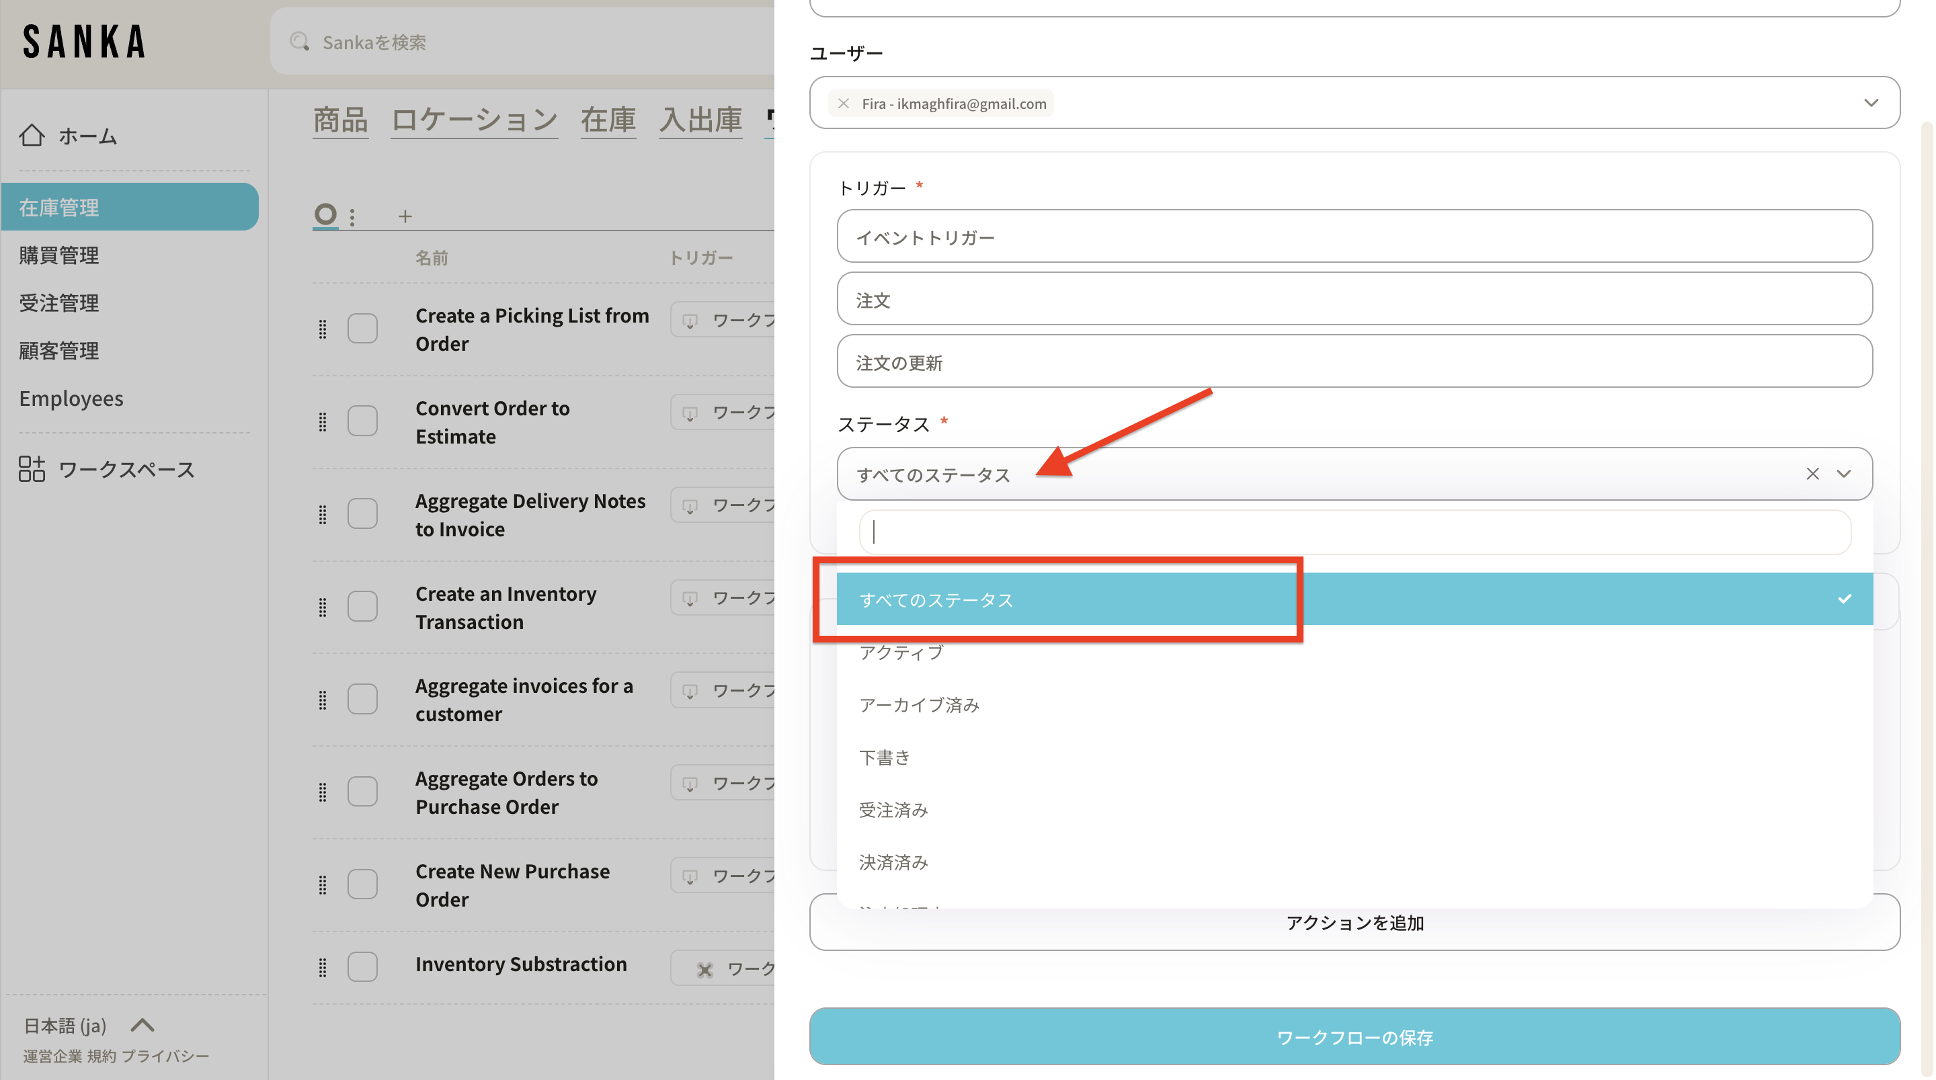Open the three-dot view options menu
Screen dimensions: 1936x1080
pos(352,216)
